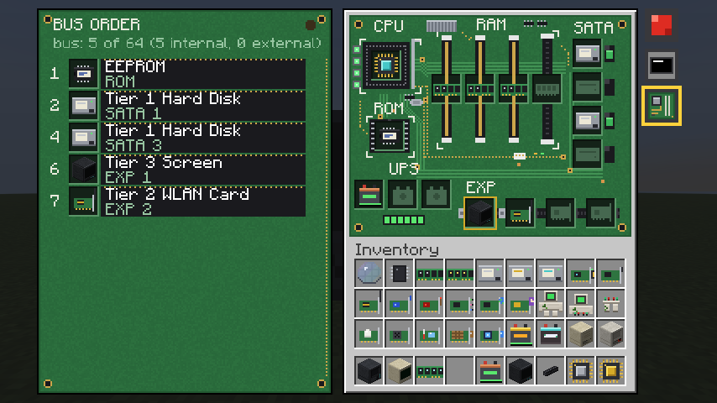Pick up the cyan-topped battery in inventory
Image resolution: width=717 pixels, height=403 pixels.
(550, 334)
